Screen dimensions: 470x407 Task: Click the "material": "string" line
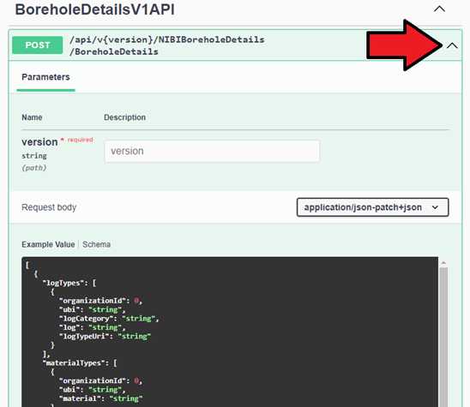point(100,398)
